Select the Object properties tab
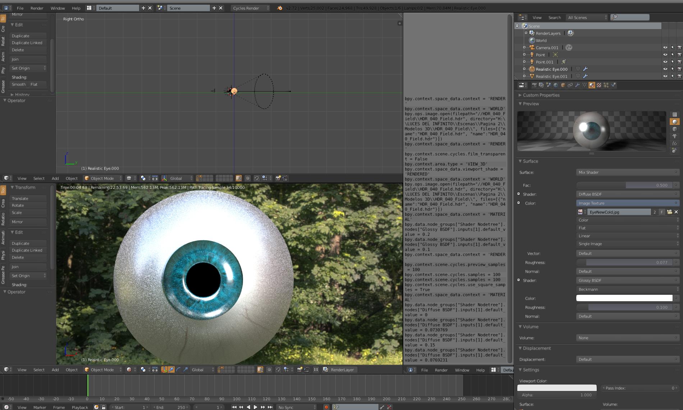The height and width of the screenshot is (410, 683). (x=562, y=85)
